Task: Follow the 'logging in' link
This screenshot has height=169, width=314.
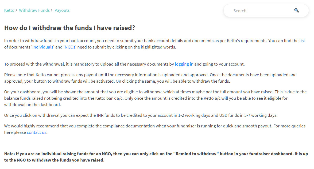Action: [x=184, y=64]
